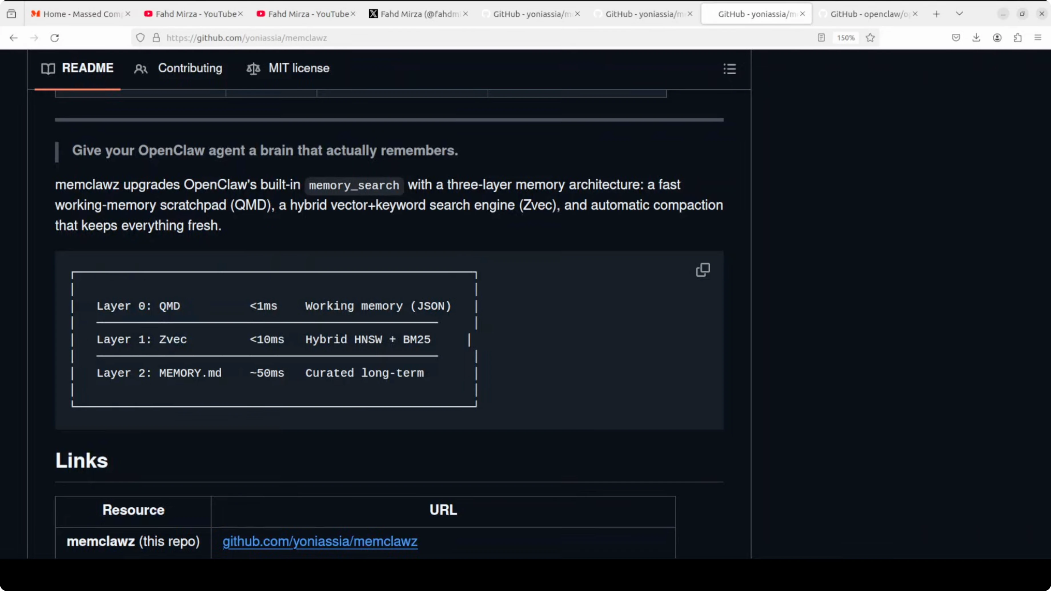Open the Firefox hamburger application menu
Screen dimensions: 1051x591
point(1038,38)
